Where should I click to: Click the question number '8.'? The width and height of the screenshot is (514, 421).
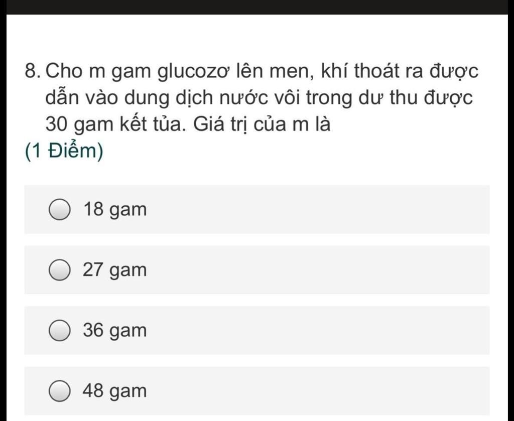[x=33, y=71]
